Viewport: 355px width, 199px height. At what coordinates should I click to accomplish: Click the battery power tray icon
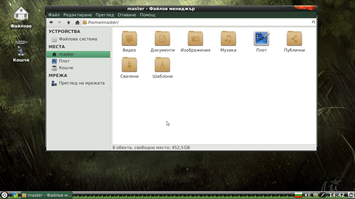click(315, 195)
